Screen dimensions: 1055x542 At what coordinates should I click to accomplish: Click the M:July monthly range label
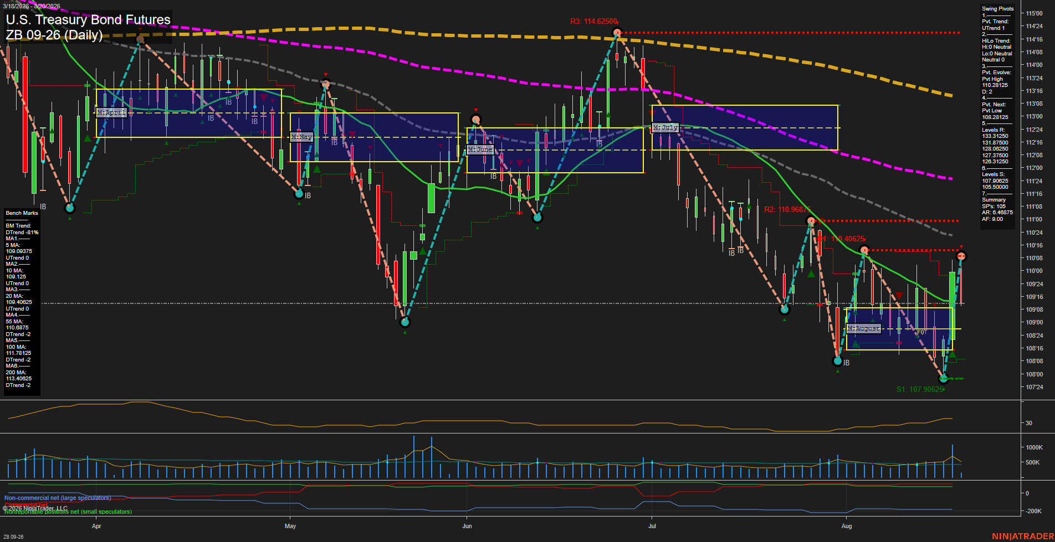665,127
